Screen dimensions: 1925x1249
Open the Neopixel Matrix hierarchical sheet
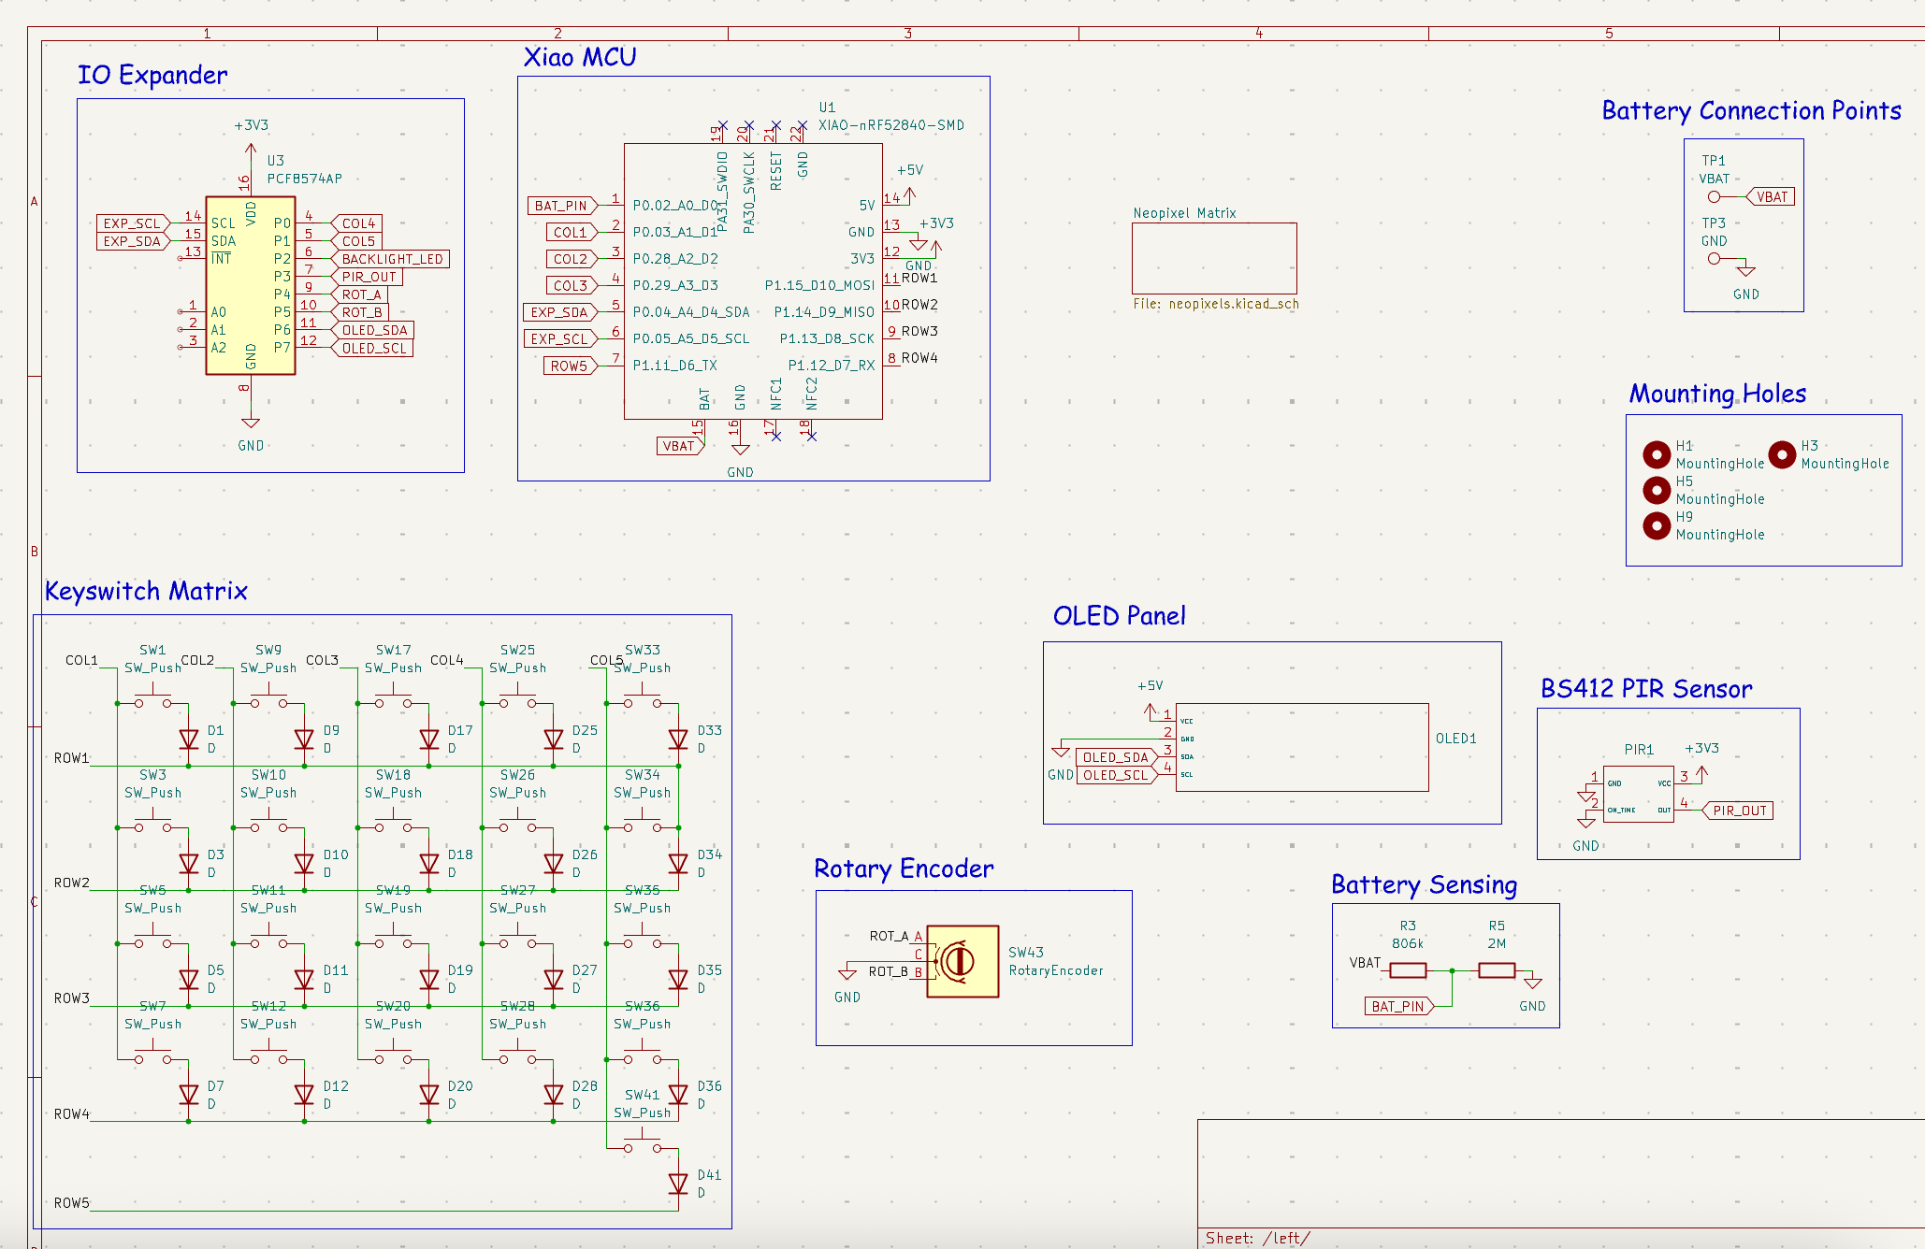click(x=1214, y=258)
